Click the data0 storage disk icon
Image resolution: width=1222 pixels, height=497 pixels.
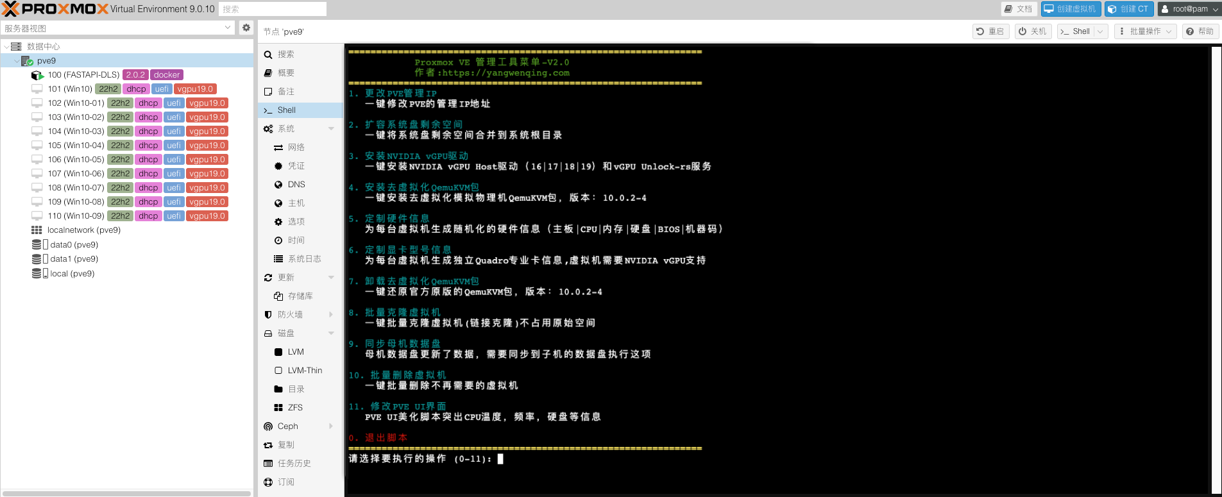(37, 245)
